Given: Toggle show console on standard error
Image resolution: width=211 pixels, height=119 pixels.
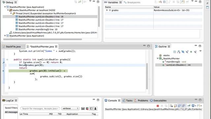Looking at the screenshot, I should pyautogui.click(x=184, y=106).
